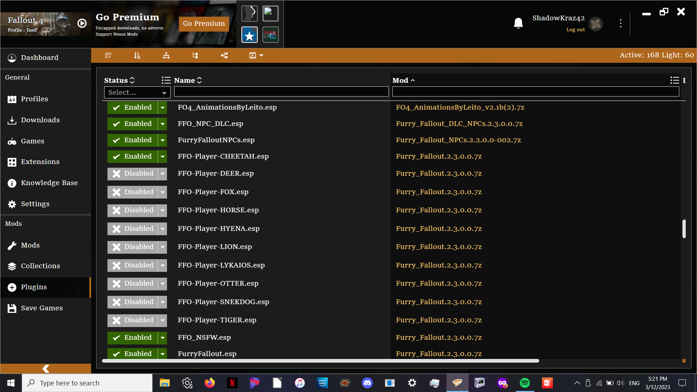Open the "Double You" tool shortcut

pos(270,35)
